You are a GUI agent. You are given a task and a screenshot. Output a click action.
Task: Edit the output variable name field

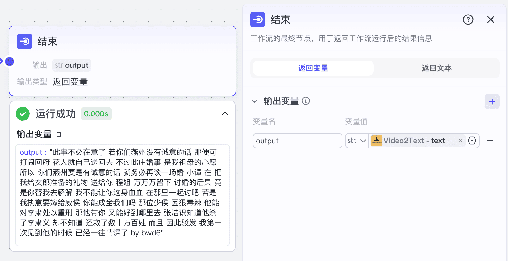click(x=297, y=141)
